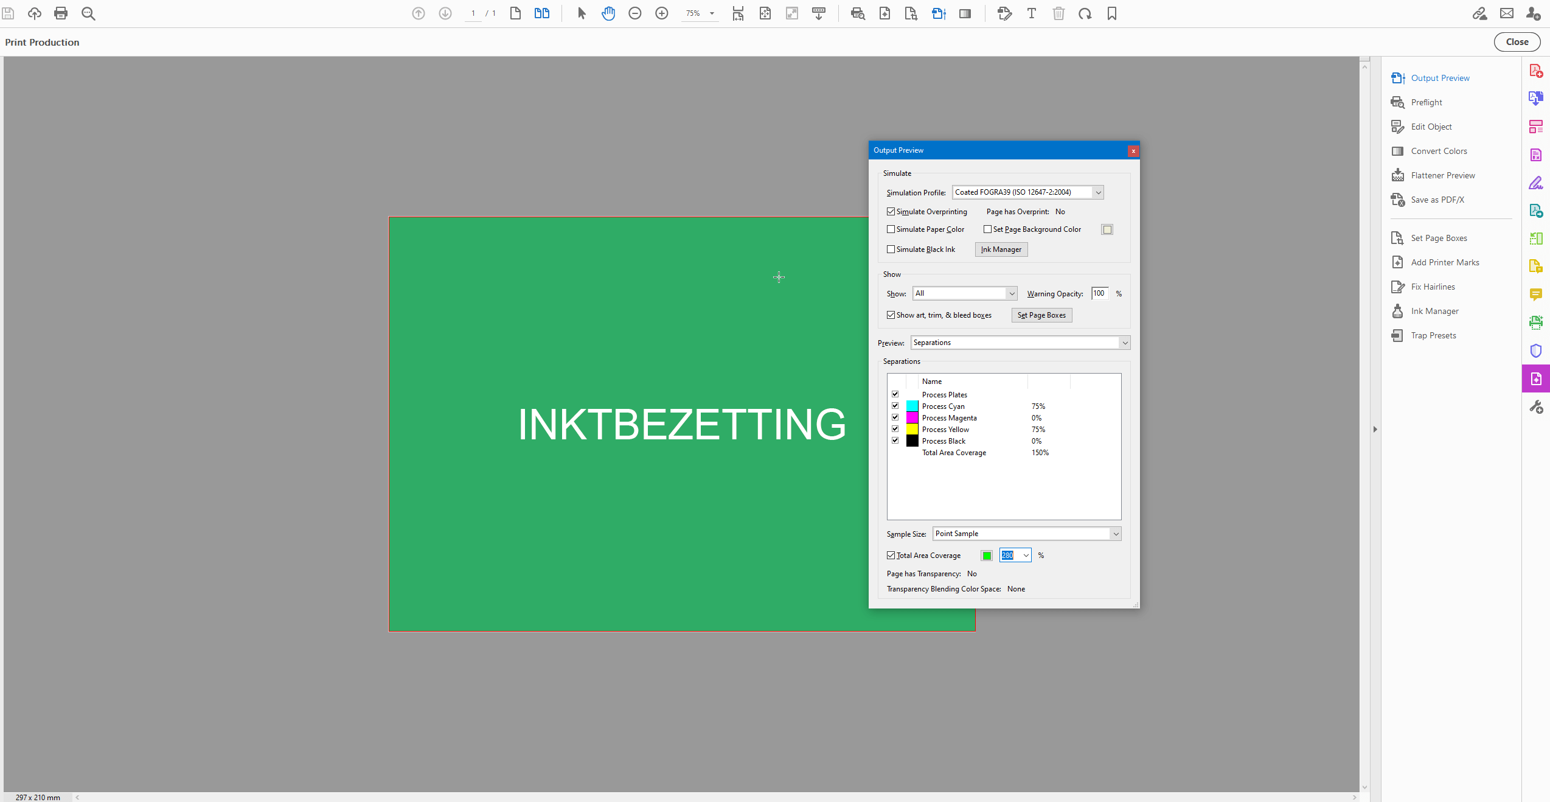
Task: Click the Save file icon
Action: 8,13
